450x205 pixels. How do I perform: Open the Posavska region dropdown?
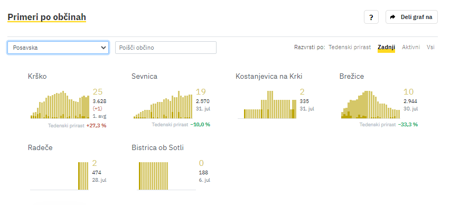coord(58,48)
